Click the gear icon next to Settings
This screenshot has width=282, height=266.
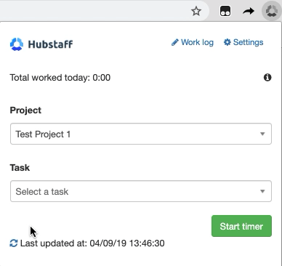click(x=227, y=42)
